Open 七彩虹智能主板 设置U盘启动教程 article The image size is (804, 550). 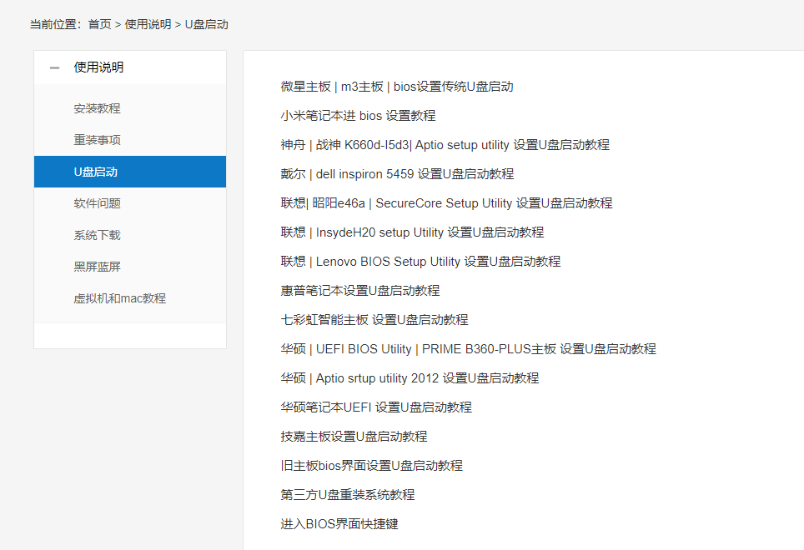pyautogui.click(x=374, y=320)
